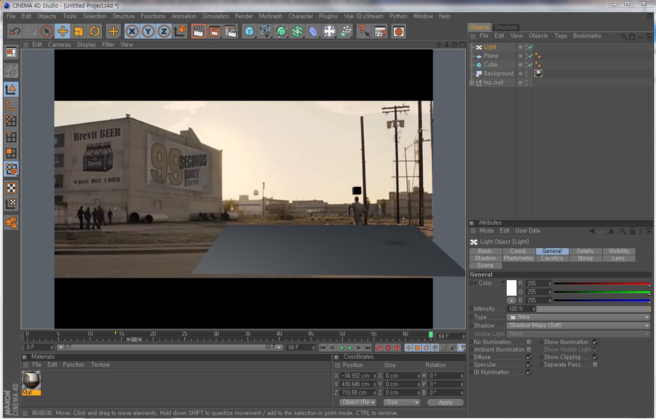Open the spline tools icon
The width and height of the screenshot is (656, 419).
pyautogui.click(x=265, y=32)
